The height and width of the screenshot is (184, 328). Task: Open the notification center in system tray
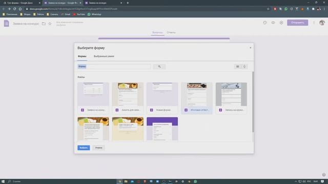322,181
